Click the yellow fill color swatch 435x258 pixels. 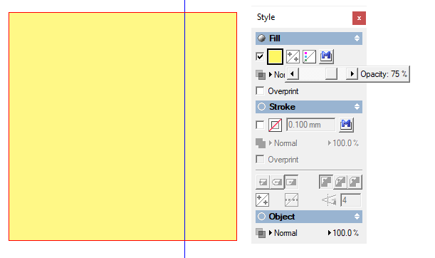point(275,56)
